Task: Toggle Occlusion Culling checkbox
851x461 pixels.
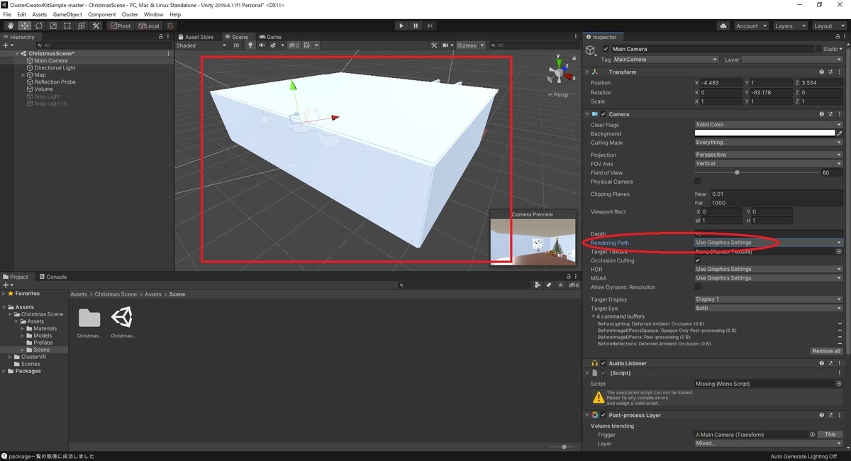Action: pyautogui.click(x=698, y=260)
